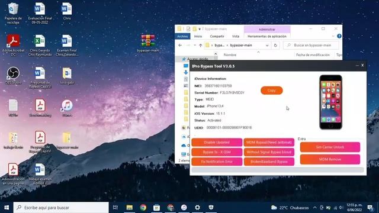Open the weather widget showing 22°C Chubascos
The height and width of the screenshot is (213, 379).
click(x=290, y=208)
